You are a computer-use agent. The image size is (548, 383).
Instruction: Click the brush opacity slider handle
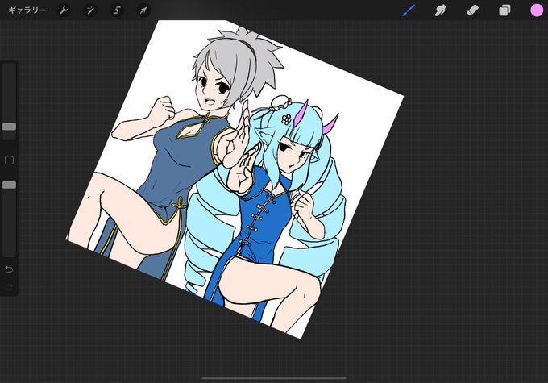10,185
